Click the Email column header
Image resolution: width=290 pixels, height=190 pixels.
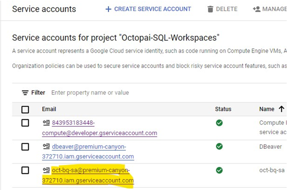coord(49,109)
